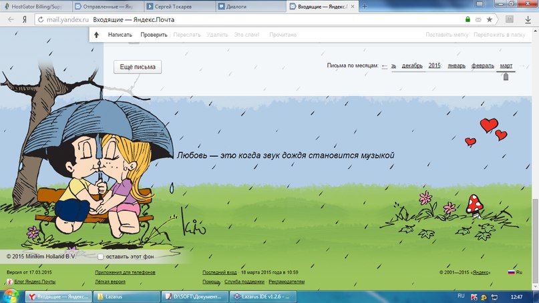Open a new tab with the plus
Viewport: 539px width, 303px height.
click(x=365, y=6)
